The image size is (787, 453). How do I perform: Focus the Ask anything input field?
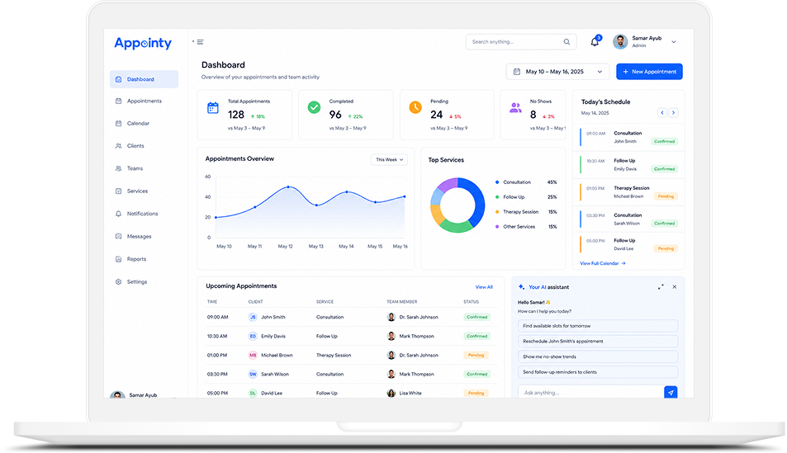click(590, 393)
